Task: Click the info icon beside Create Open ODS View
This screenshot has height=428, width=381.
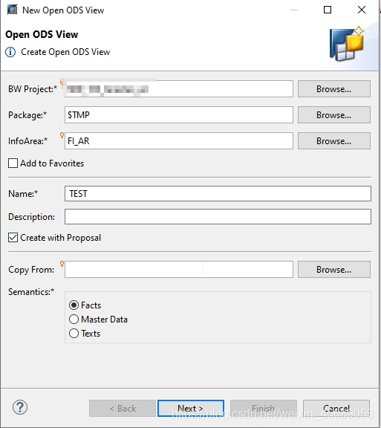Action: [x=10, y=52]
